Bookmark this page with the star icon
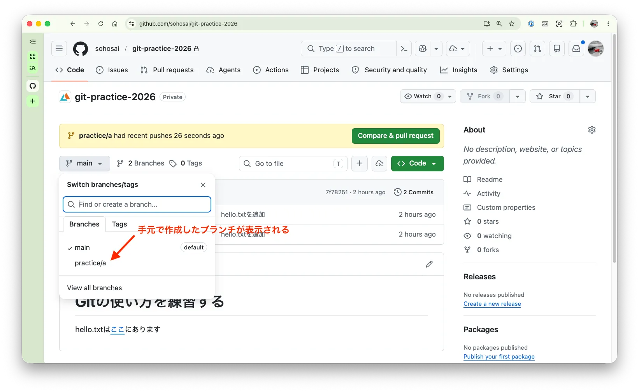The image size is (639, 392). [x=512, y=24]
